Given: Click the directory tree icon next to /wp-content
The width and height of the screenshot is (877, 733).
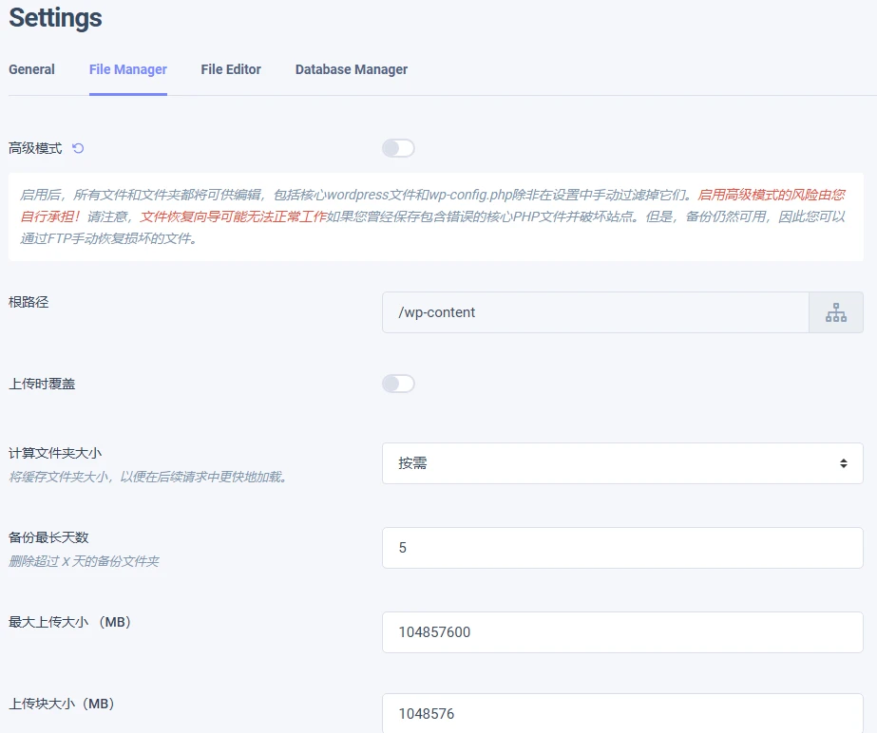Looking at the screenshot, I should point(836,311).
